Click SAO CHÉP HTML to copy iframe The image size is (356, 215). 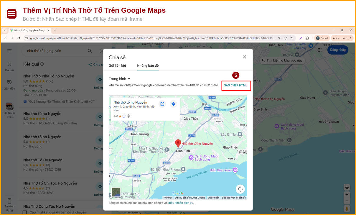point(235,86)
